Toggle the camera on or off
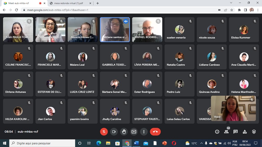 click(114, 132)
